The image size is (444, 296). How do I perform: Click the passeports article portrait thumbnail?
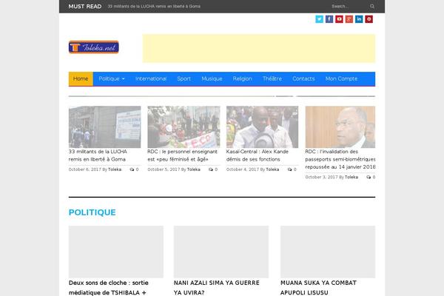pos(340,127)
